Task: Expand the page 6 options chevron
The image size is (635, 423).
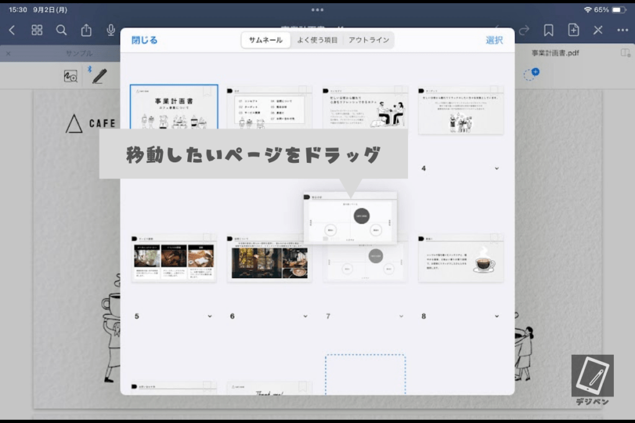Action: coord(305,316)
